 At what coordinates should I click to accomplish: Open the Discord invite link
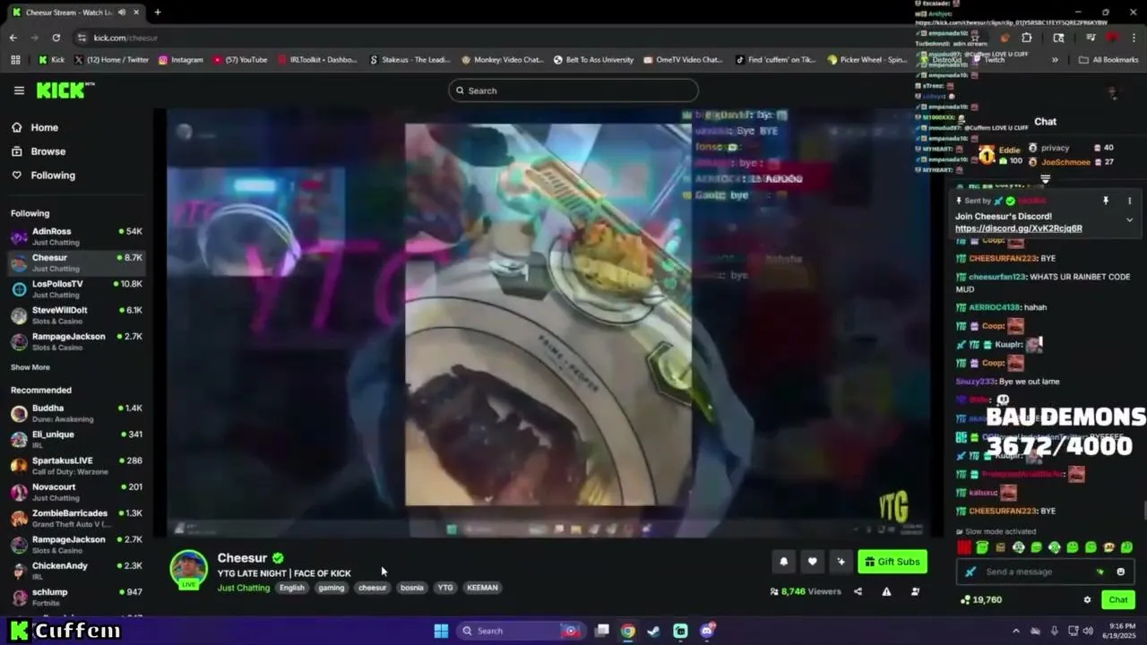[x=1019, y=228]
